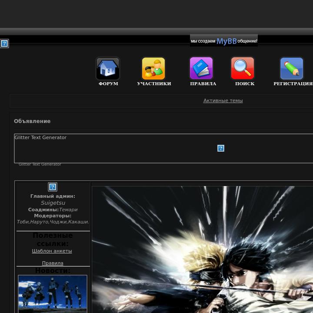Open the Шаблон анкеты link
This screenshot has height=313, width=313.
click(x=52, y=251)
